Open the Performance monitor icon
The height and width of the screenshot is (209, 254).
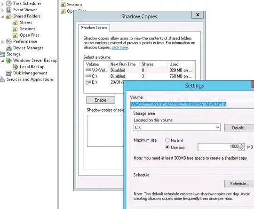[9, 41]
